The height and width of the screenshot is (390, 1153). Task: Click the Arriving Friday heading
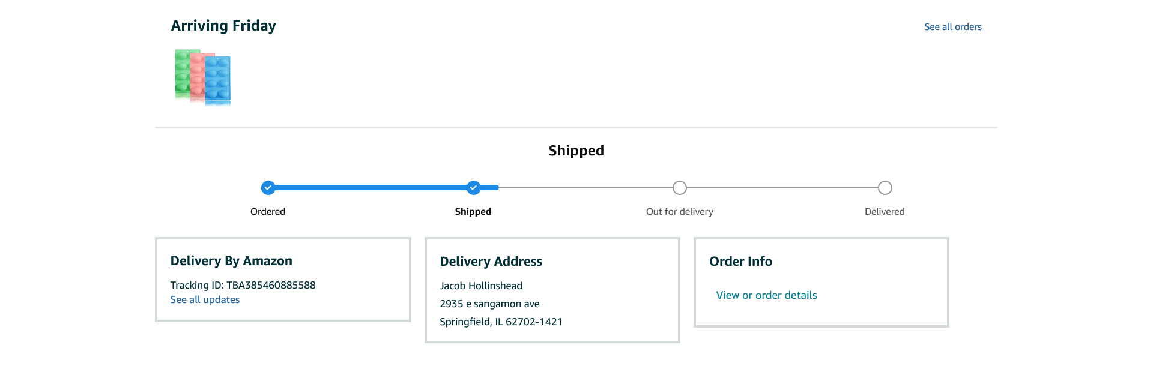(223, 26)
